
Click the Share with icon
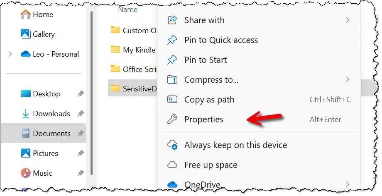coord(172,20)
